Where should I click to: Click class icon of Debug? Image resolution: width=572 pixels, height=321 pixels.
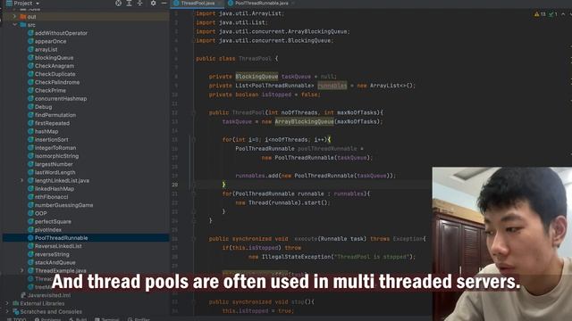[30, 107]
